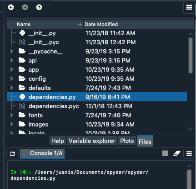Viewport: 196px width, 189px height.
Task: Clear console with the eraser icon
Action: 177,153
